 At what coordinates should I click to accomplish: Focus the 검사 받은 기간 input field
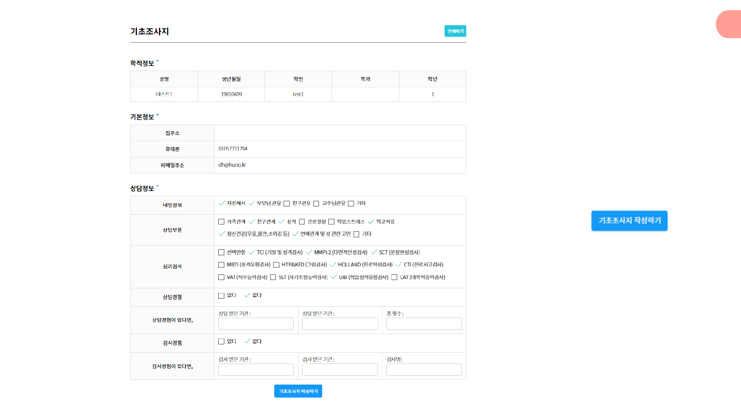pyautogui.click(x=340, y=370)
